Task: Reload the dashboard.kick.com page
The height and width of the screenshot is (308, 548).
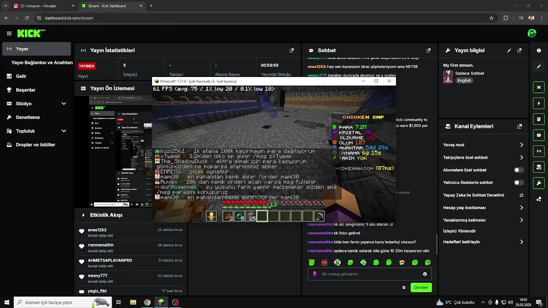Action: click(x=27, y=18)
